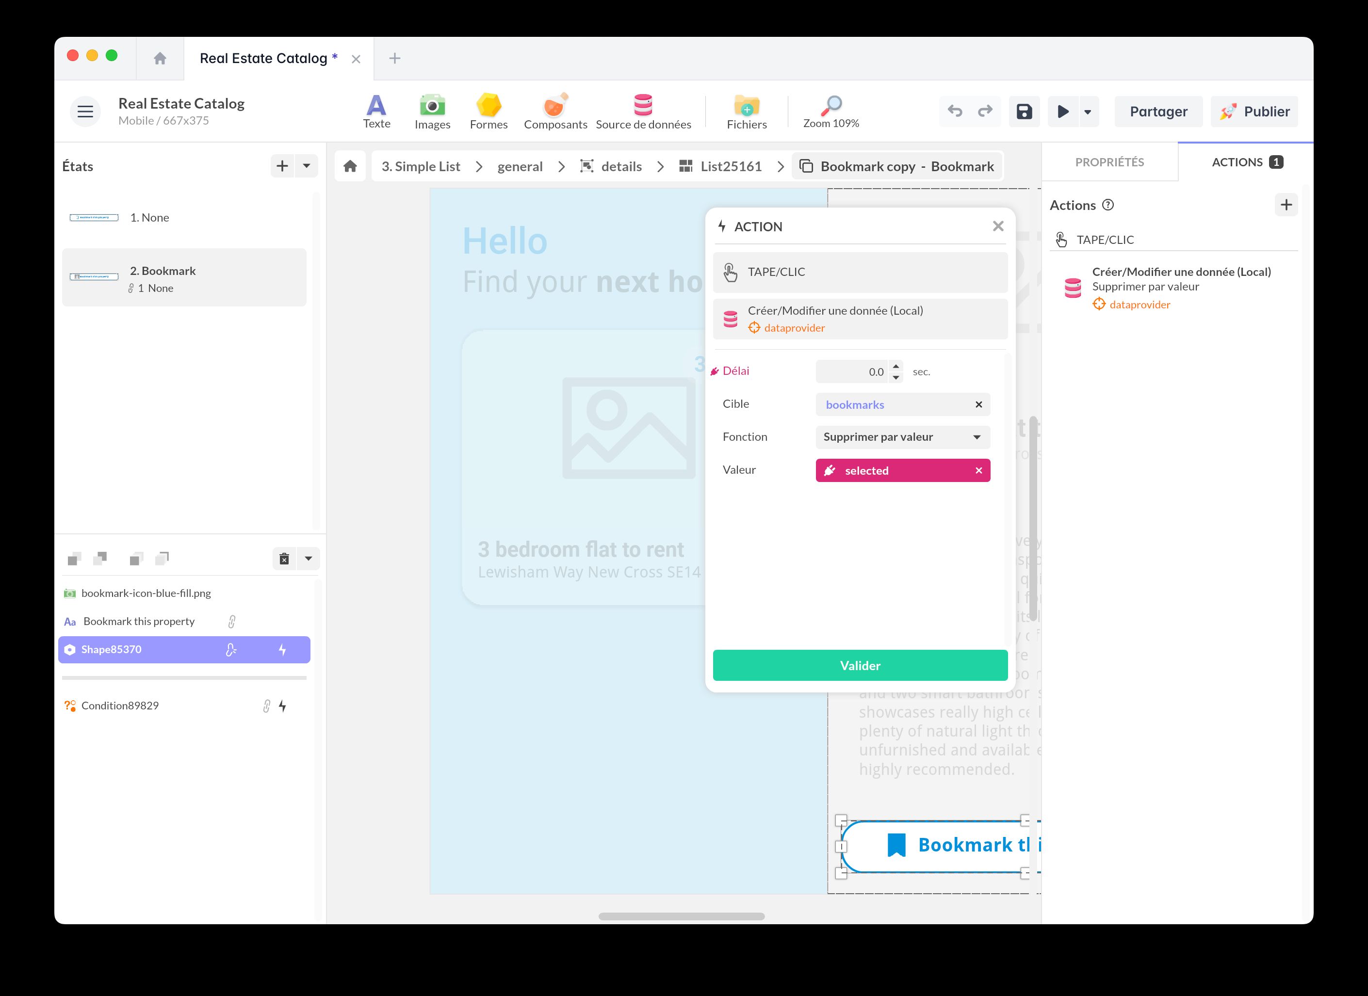This screenshot has width=1368, height=996.
Task: Click the Délai value field
Action: [852, 372]
